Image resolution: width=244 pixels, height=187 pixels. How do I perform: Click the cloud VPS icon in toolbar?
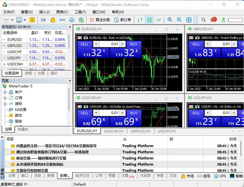point(72,19)
